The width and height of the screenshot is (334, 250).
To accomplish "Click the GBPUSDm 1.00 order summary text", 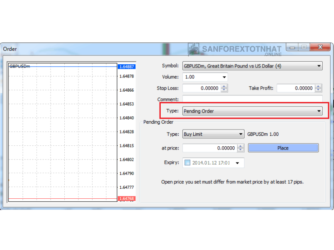I will pos(263,134).
